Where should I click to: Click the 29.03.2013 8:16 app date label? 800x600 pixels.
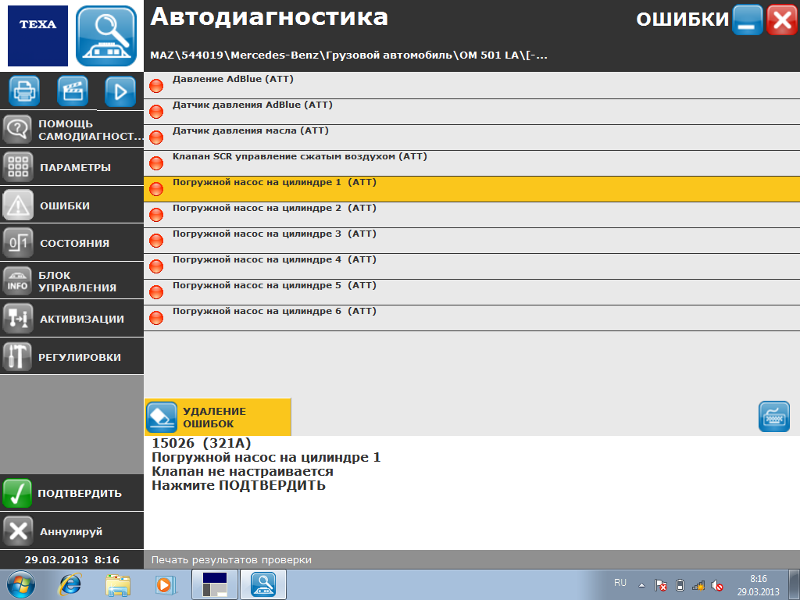(x=72, y=559)
